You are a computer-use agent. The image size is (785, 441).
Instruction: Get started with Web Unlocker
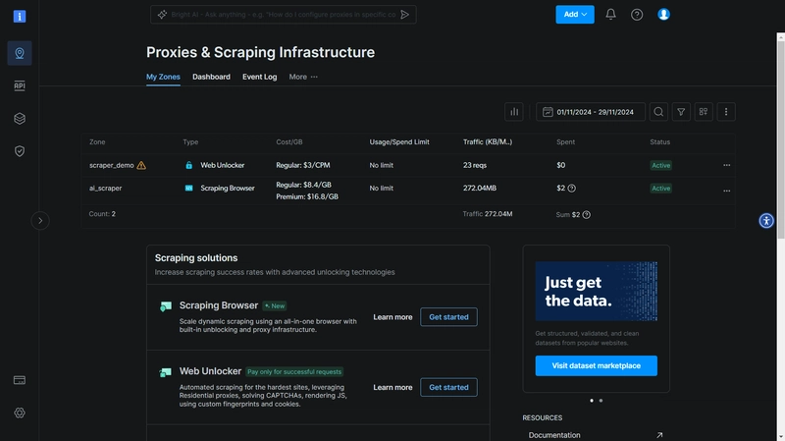click(x=449, y=387)
